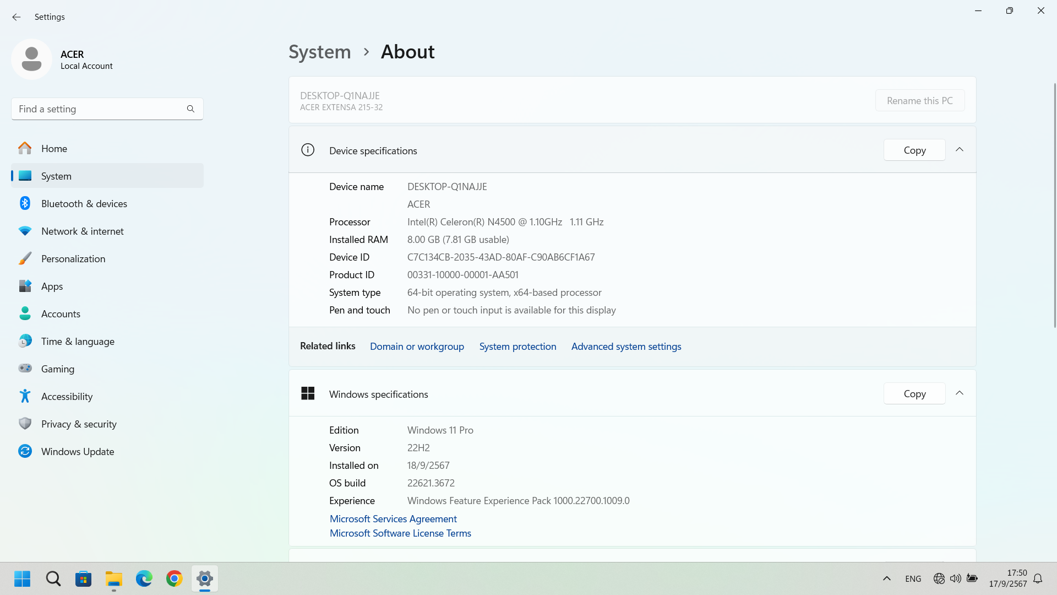Viewport: 1057px width, 595px height.
Task: Open Advanced system settings link
Action: (x=626, y=347)
